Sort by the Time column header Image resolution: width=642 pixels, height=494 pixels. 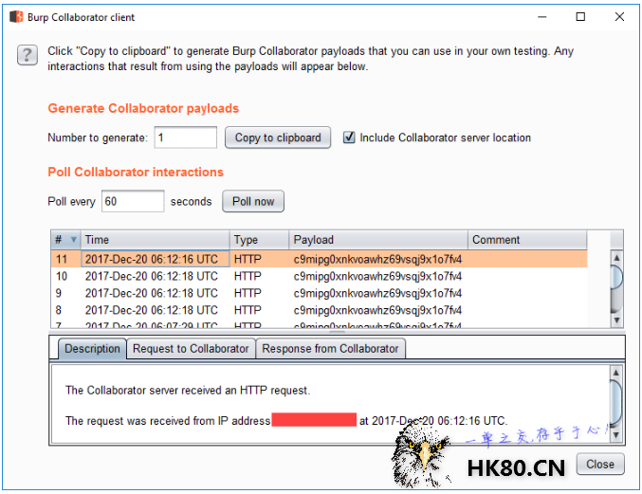point(155,240)
